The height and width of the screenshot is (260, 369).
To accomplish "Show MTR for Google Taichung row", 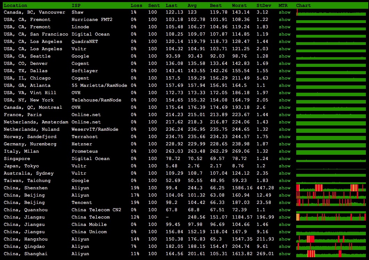I will tap(284, 181).
